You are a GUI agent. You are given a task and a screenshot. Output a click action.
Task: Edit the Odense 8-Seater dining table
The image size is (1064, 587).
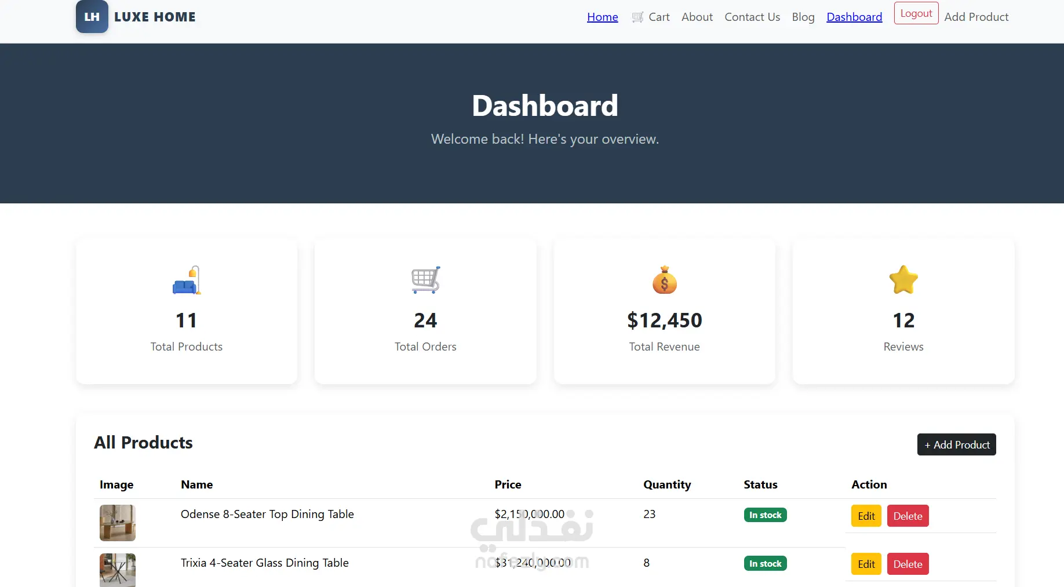[866, 516]
